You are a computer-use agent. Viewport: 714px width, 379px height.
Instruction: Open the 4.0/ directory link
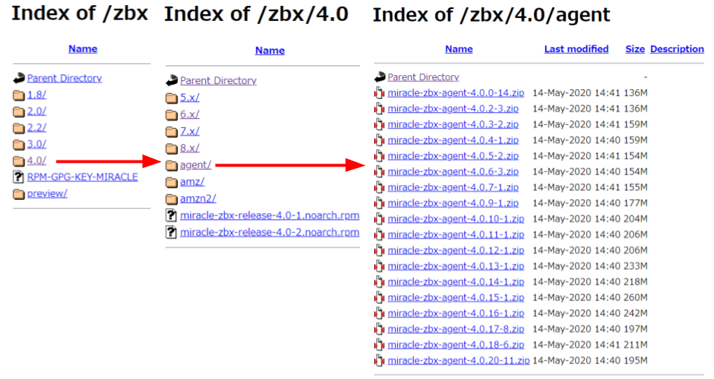[36, 161]
